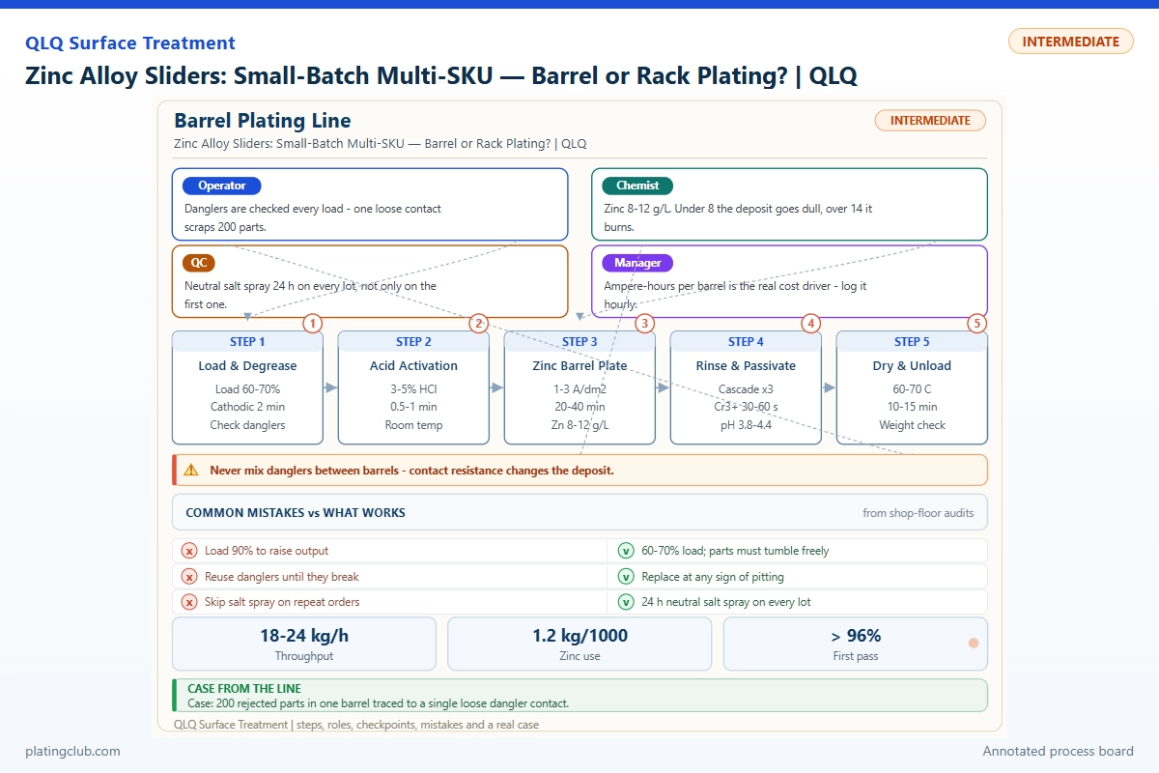Click the 'Replace at any sign of pitting' text
Screen dimensions: 1159x773
[x=713, y=577]
